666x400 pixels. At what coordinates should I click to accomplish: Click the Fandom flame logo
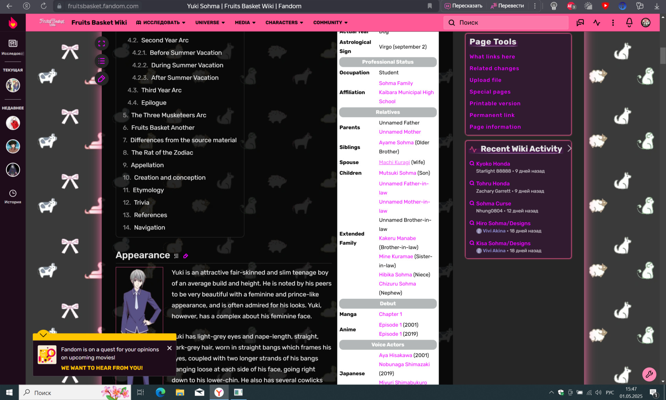(13, 23)
